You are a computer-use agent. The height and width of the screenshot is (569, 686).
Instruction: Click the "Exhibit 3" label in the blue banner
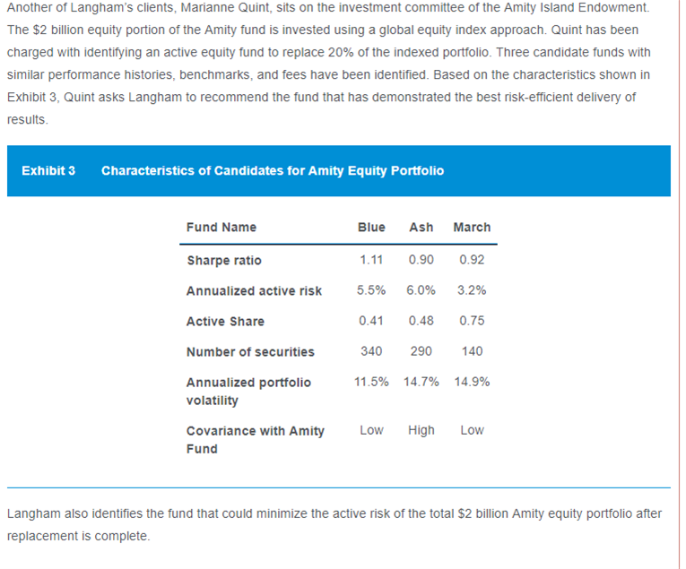(x=48, y=170)
